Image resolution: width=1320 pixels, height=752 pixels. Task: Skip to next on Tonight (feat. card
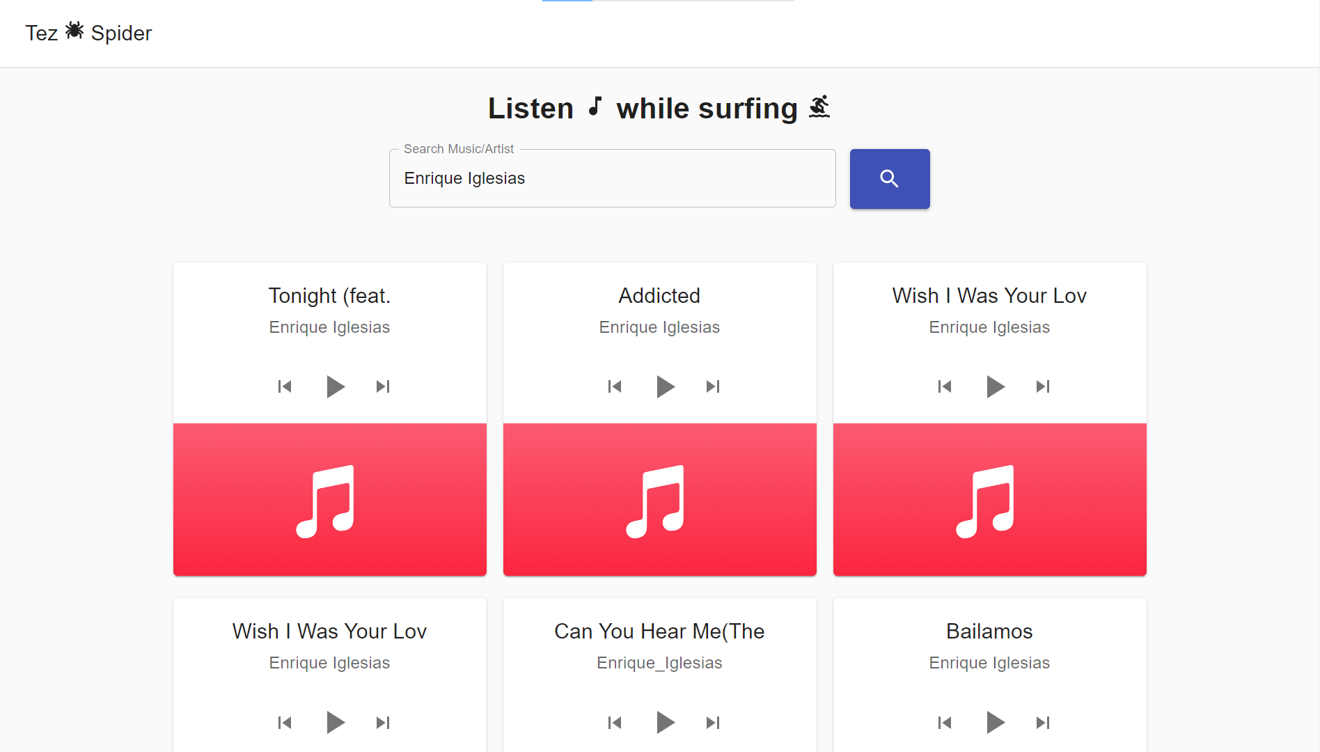pos(383,386)
